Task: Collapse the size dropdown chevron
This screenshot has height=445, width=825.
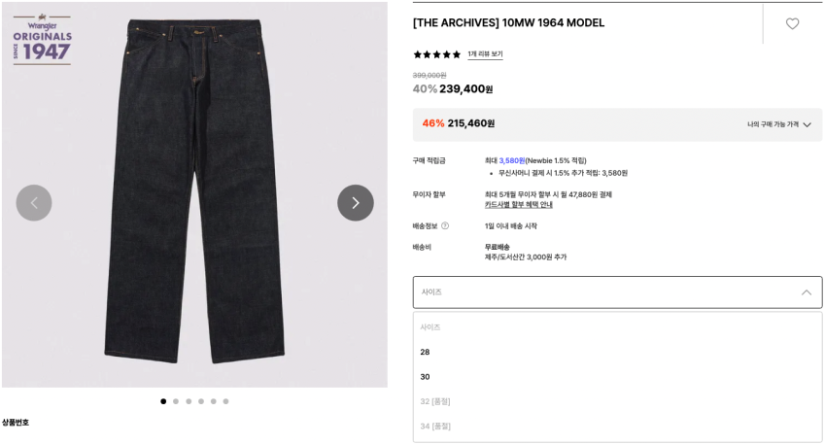Action: coord(807,291)
